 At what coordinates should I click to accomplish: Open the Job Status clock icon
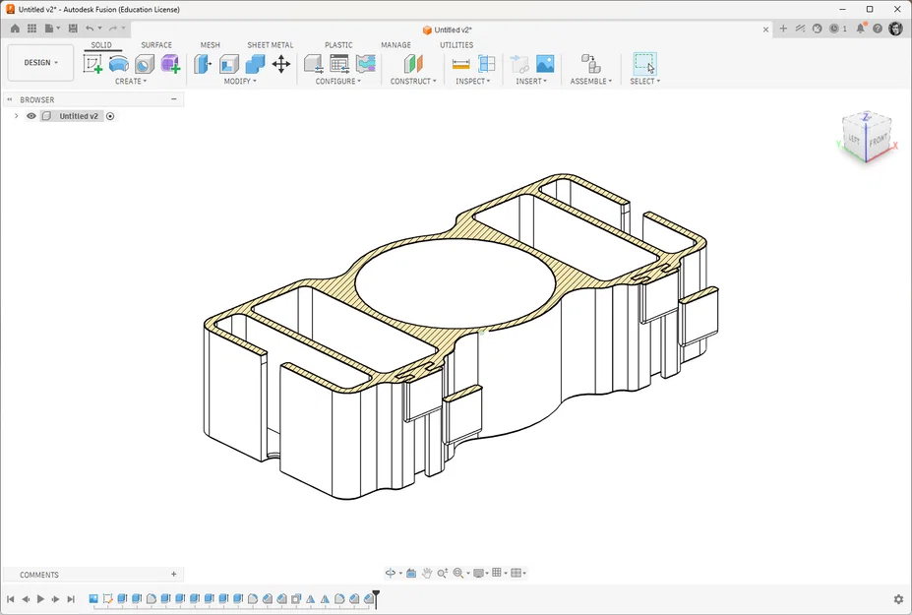(x=834, y=29)
